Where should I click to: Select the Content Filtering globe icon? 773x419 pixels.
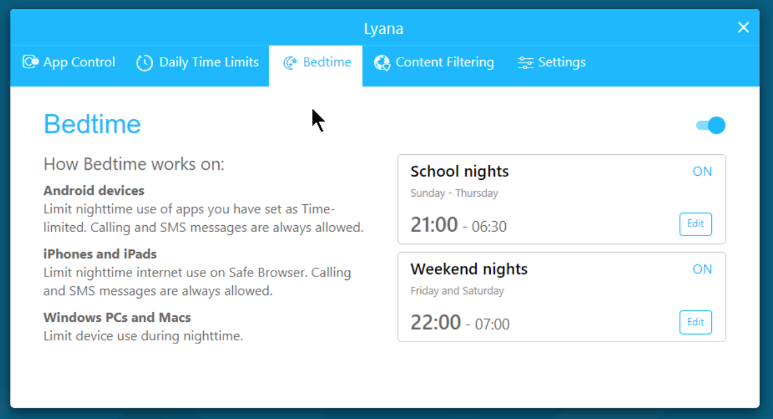coord(382,62)
